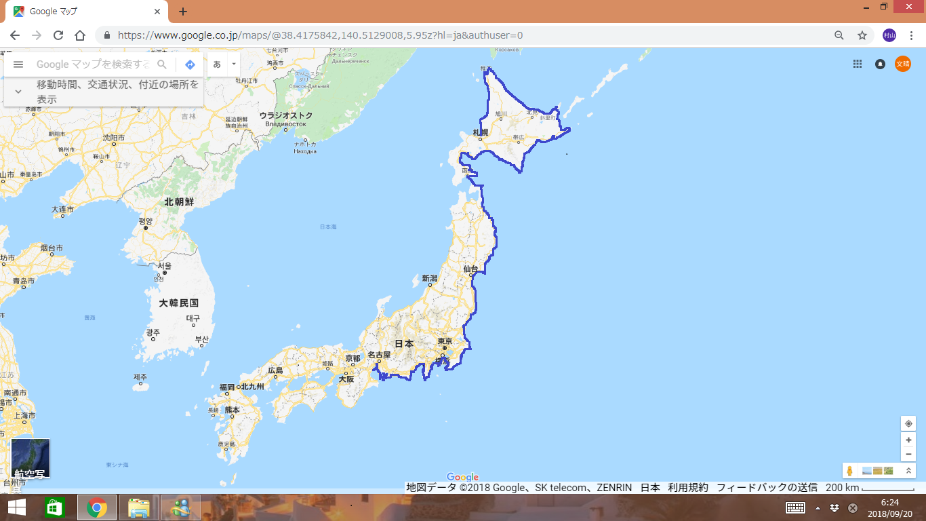
Task: Zoom in the map with plus button
Action: pyautogui.click(x=908, y=440)
